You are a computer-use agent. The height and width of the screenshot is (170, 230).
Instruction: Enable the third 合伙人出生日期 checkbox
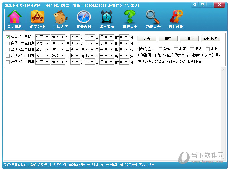(8, 56)
